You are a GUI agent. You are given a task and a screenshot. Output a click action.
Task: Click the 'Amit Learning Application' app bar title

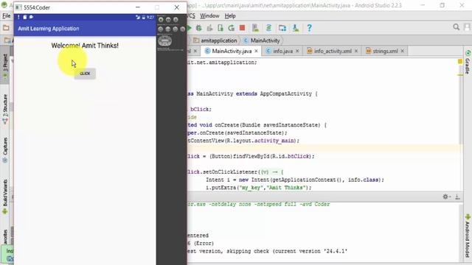point(49,29)
